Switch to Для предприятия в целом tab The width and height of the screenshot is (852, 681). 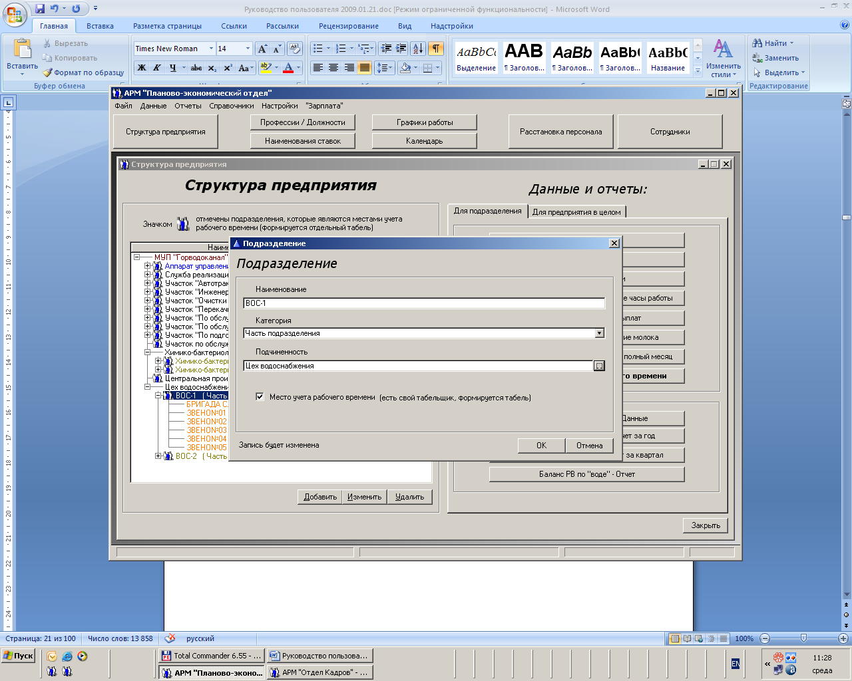pos(576,212)
